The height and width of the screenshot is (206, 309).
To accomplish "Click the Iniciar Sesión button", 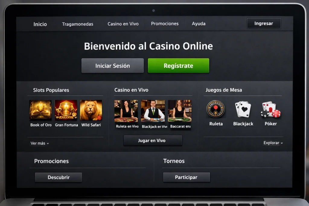I will coord(113,66).
